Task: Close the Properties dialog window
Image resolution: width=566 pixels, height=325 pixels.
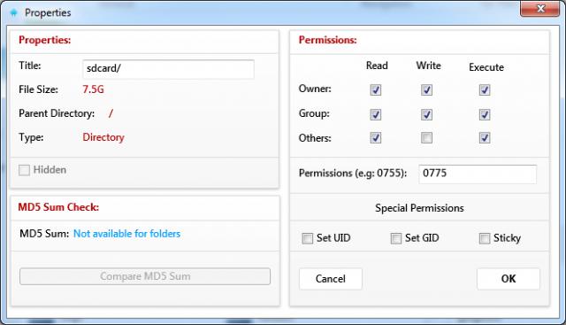Action: click(x=540, y=9)
